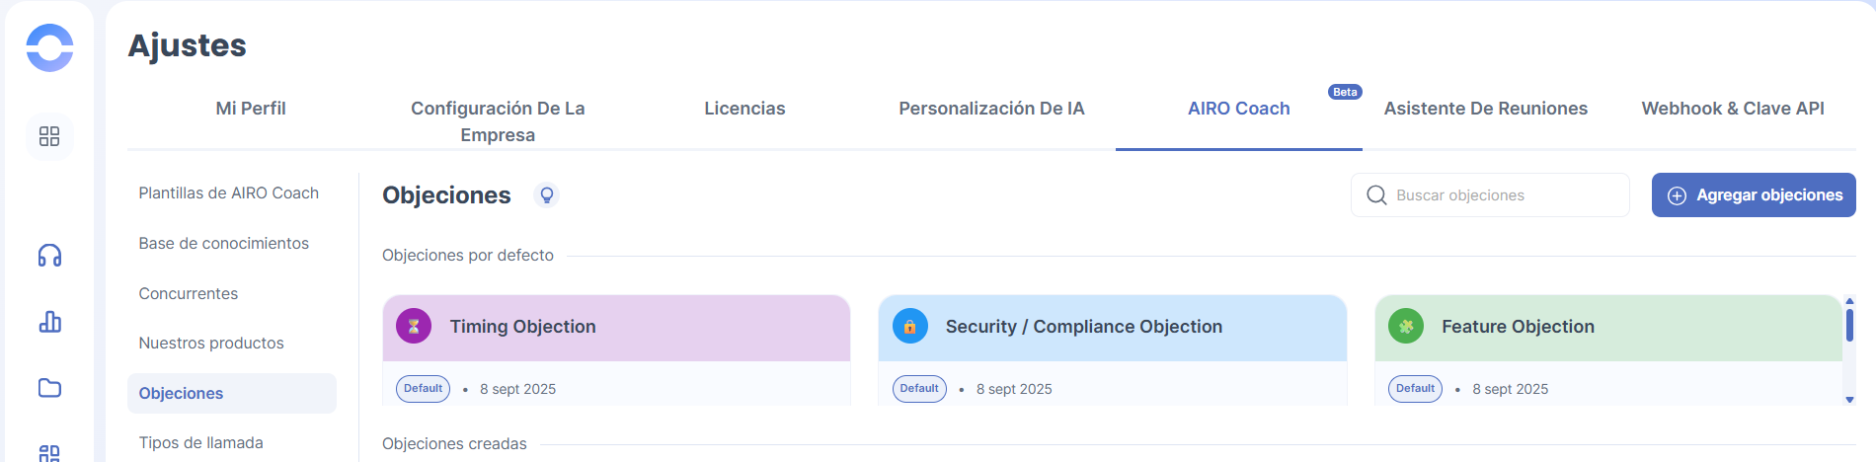This screenshot has height=462, width=1876.
Task: Click the Buscar objeciones search field
Action: coord(1501,195)
